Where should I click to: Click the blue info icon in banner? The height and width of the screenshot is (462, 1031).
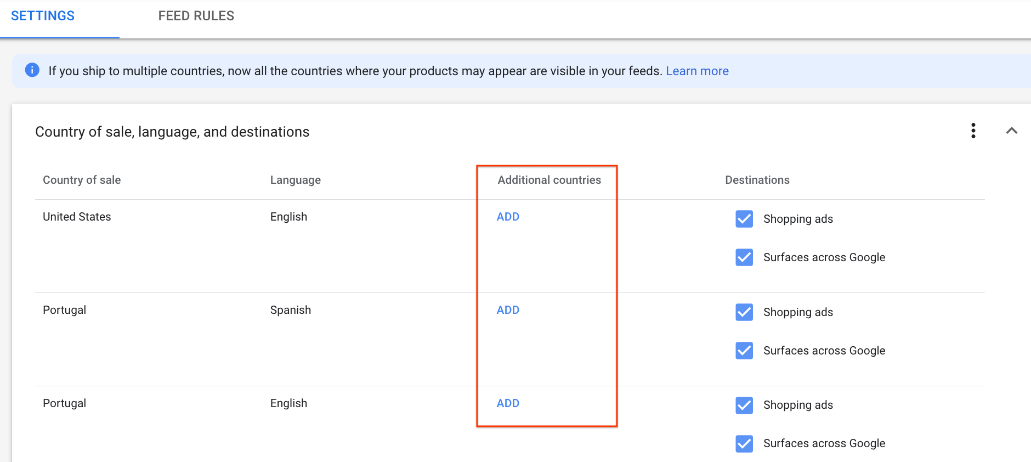click(32, 70)
